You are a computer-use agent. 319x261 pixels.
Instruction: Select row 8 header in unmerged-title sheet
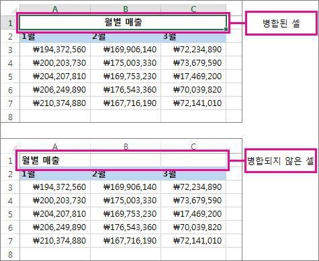tap(10, 254)
